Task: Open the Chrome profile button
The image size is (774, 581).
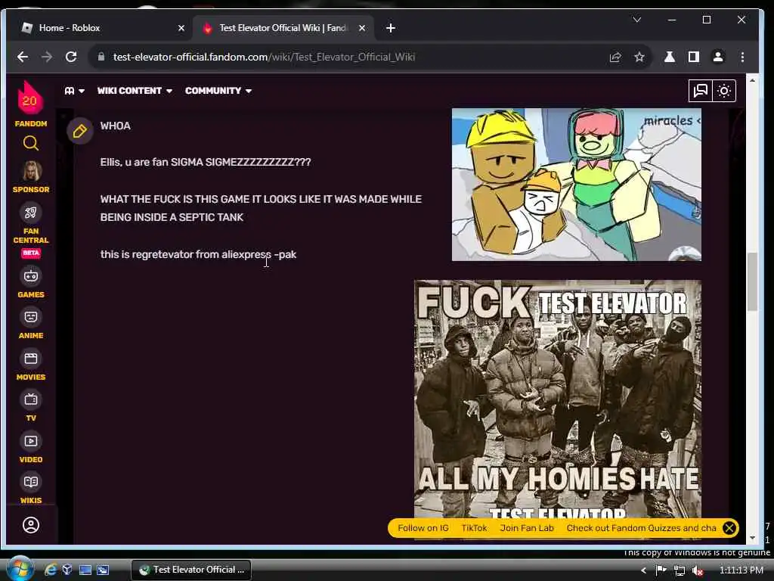Action: tap(718, 57)
